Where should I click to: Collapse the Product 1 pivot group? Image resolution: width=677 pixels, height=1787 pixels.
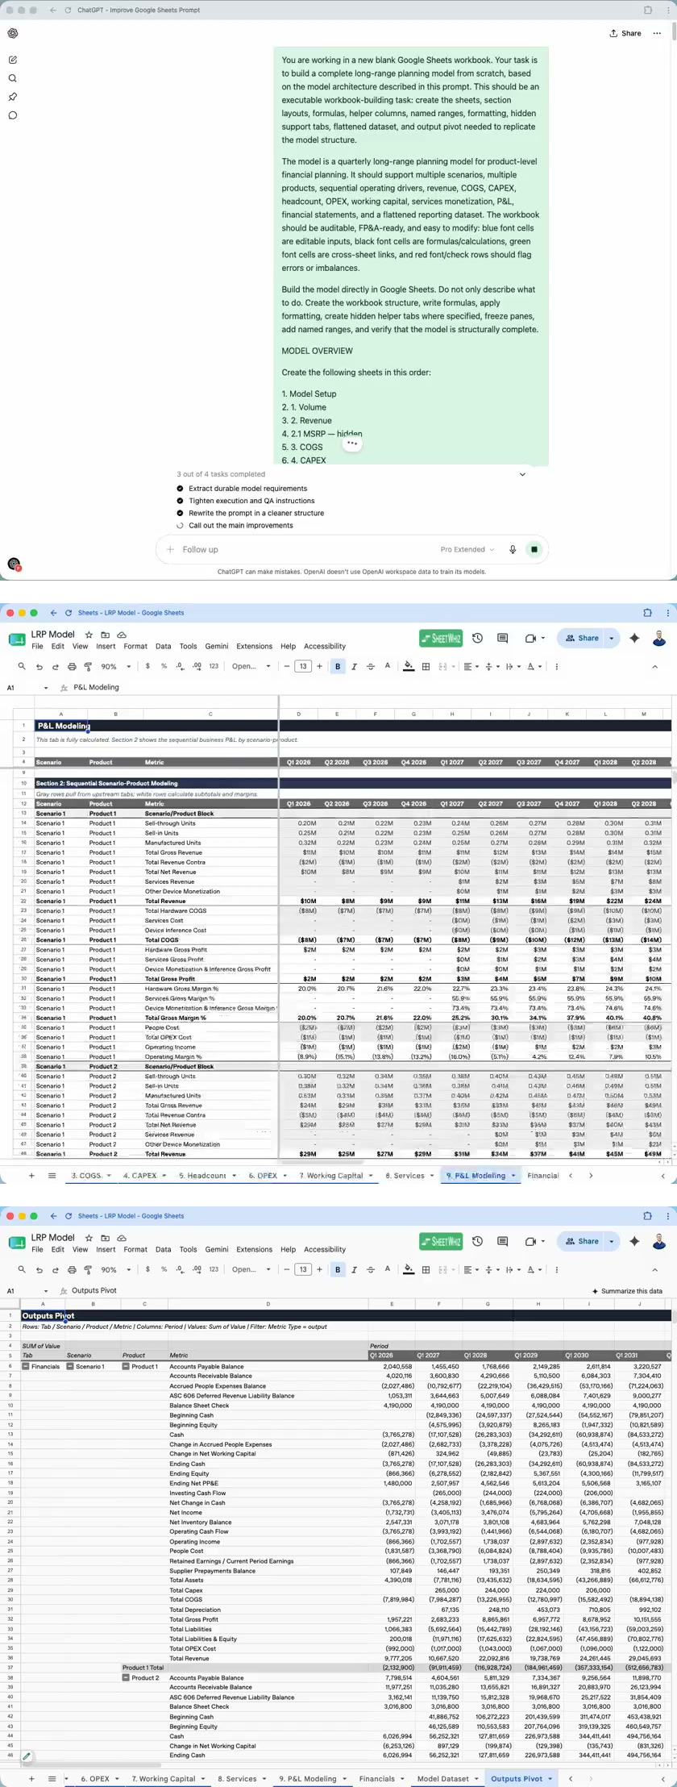pyautogui.click(x=126, y=1367)
